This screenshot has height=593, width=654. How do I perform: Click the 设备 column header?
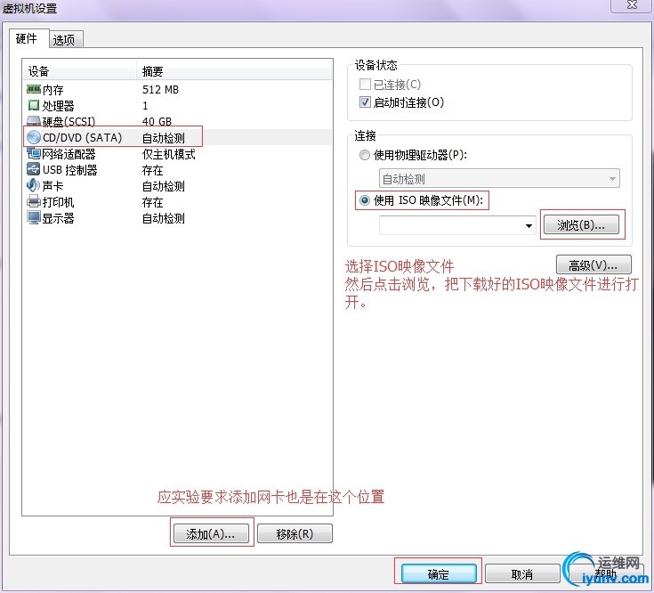tap(80, 71)
